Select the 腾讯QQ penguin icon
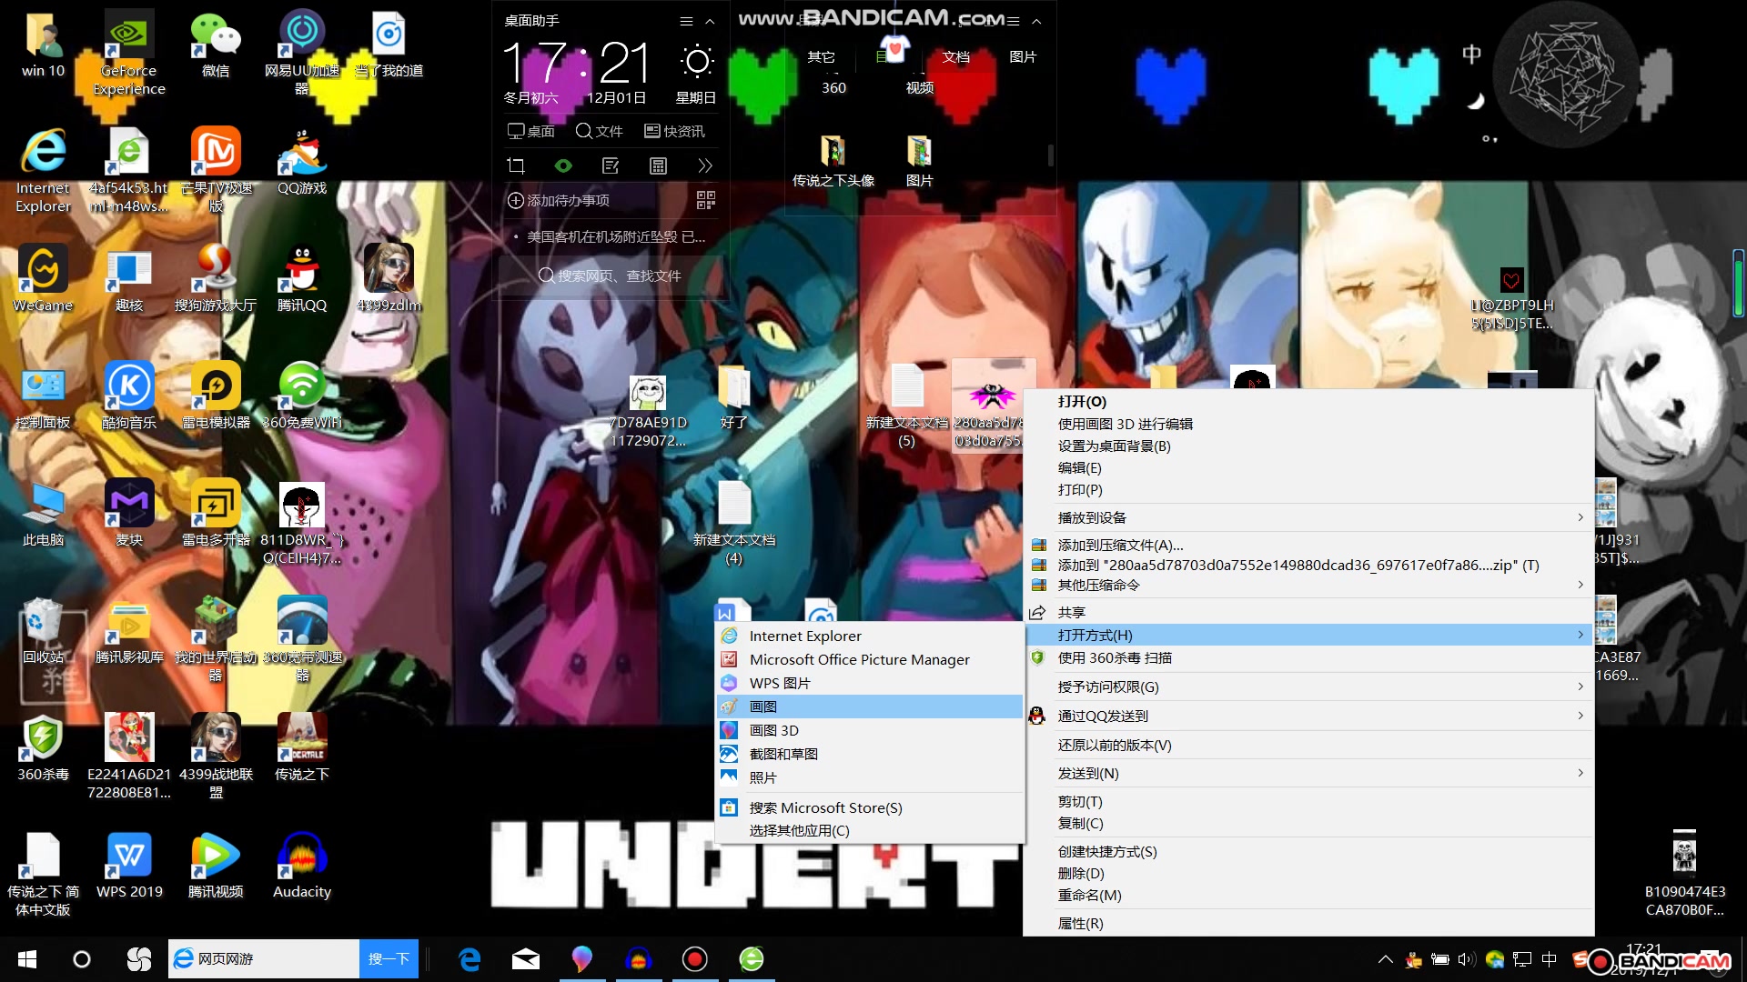Image resolution: width=1747 pixels, height=982 pixels. tap(302, 278)
